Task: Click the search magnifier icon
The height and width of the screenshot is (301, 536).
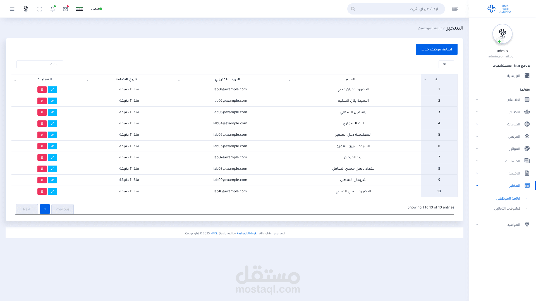Action: pyautogui.click(x=353, y=9)
